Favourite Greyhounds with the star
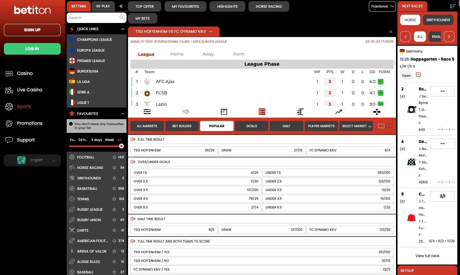The width and height of the screenshot is (460, 275). (x=114, y=178)
